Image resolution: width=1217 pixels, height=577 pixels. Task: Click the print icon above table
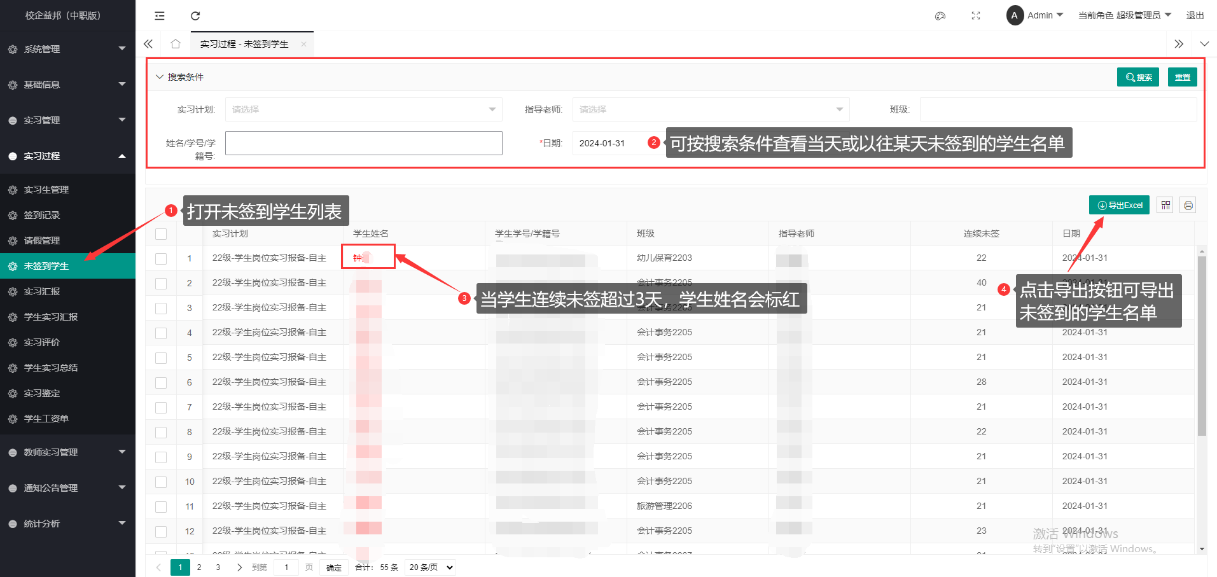(x=1188, y=205)
